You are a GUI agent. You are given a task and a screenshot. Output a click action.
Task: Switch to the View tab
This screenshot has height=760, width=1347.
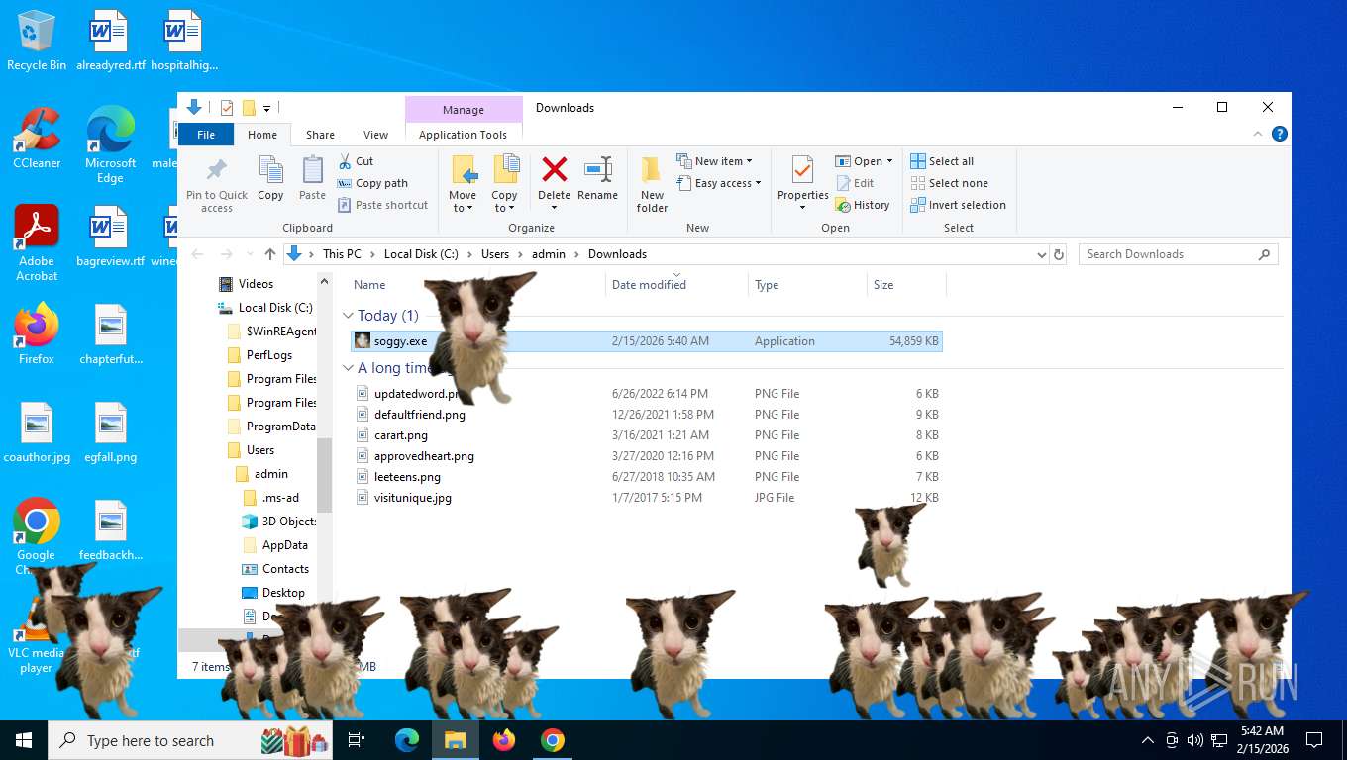tap(375, 135)
